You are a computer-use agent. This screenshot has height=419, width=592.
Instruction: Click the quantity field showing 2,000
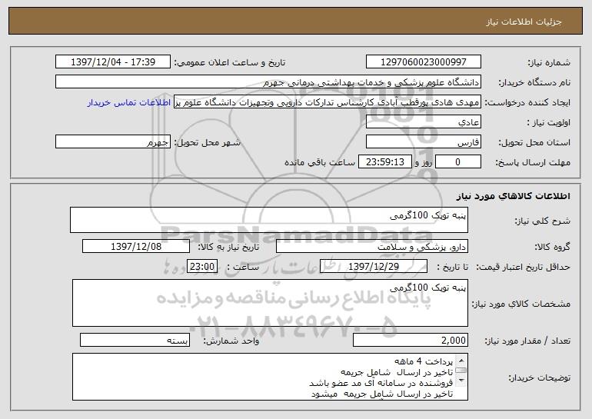[x=411, y=340]
